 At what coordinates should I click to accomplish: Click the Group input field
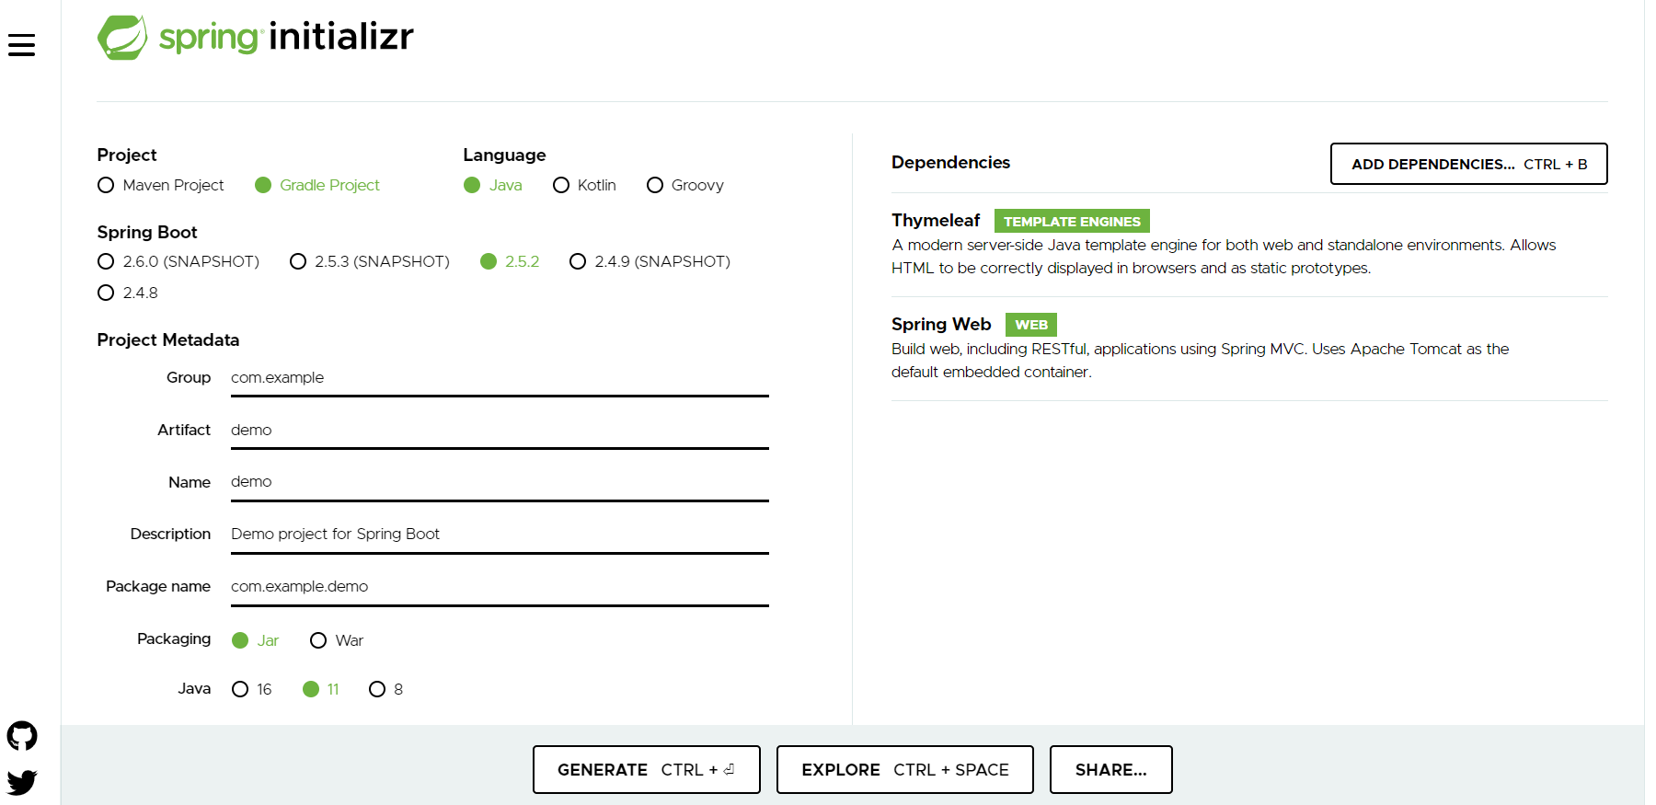click(x=500, y=378)
